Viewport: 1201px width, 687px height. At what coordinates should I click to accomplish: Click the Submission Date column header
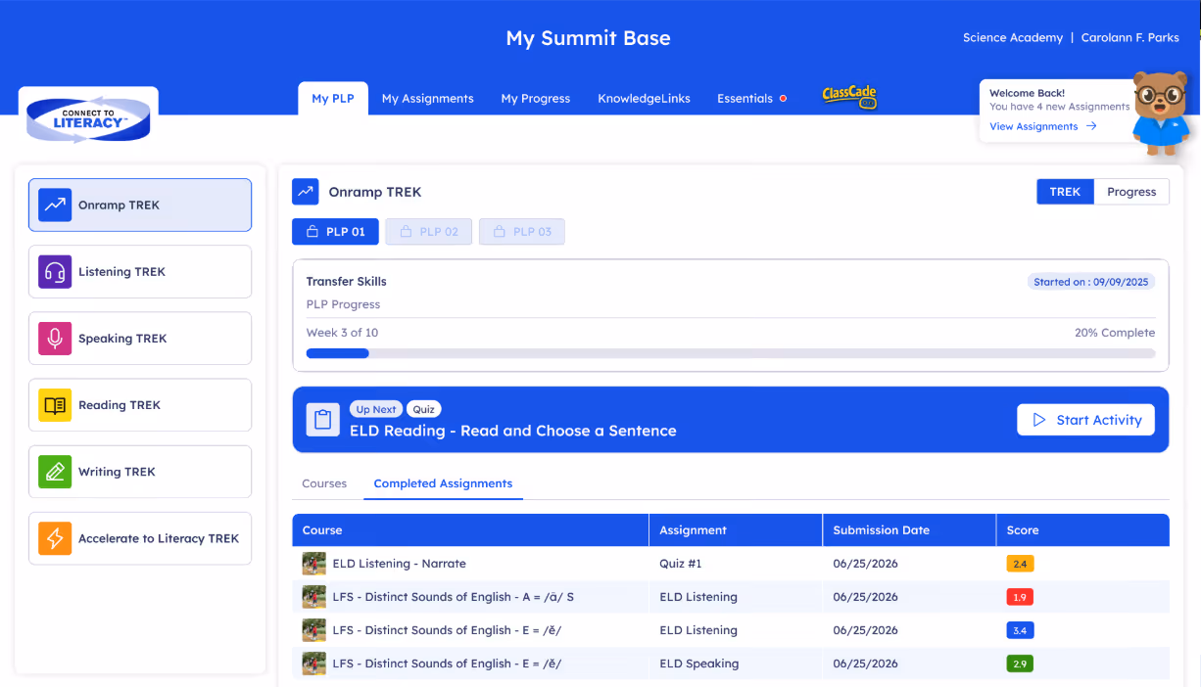point(909,530)
